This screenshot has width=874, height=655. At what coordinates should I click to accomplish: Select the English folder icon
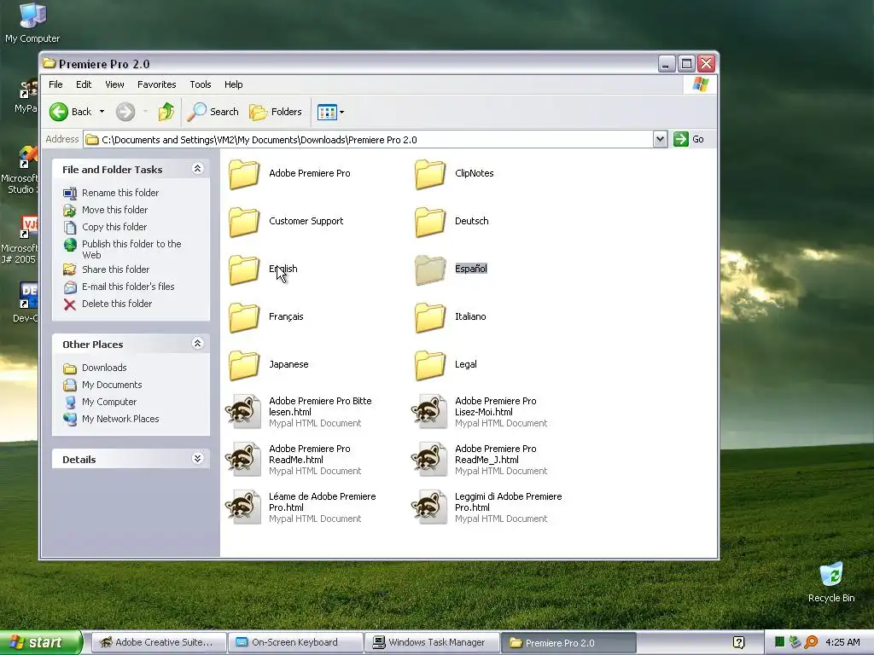243,270
